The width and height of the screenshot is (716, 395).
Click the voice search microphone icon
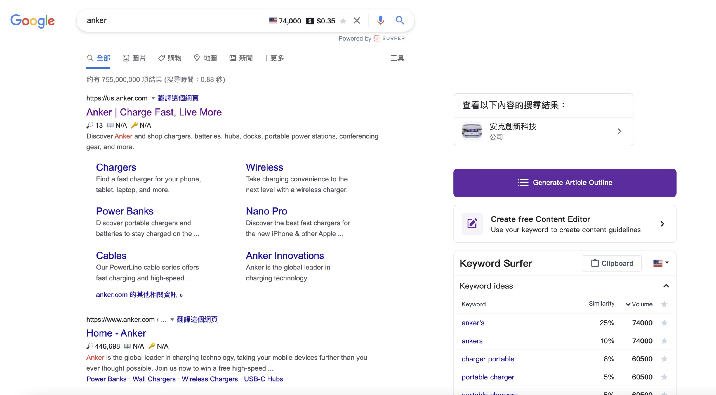coord(380,20)
